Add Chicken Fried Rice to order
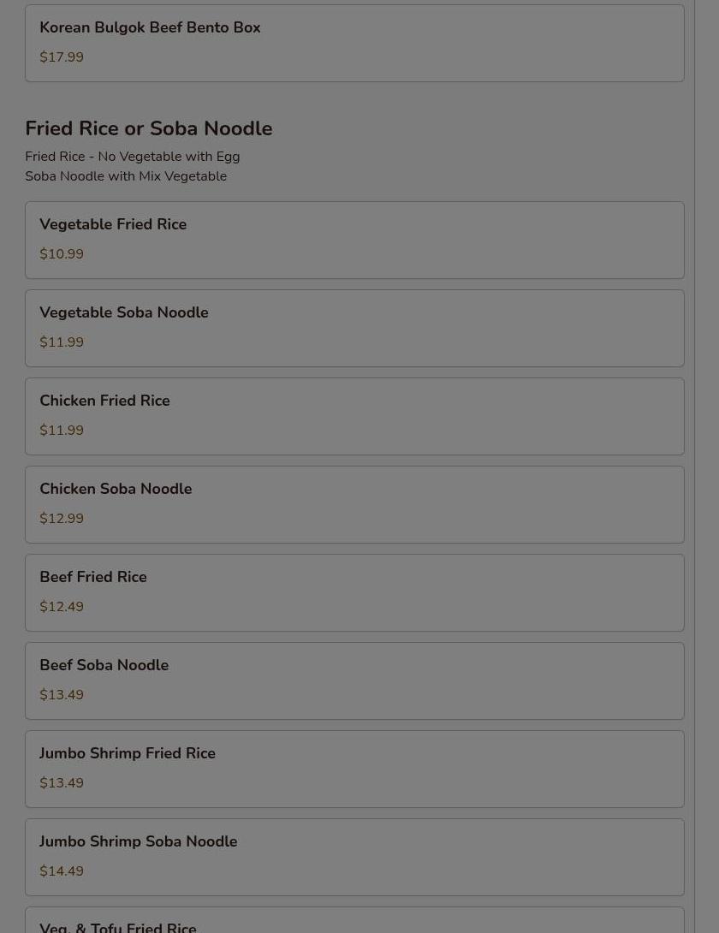The width and height of the screenshot is (719, 933). point(354,416)
